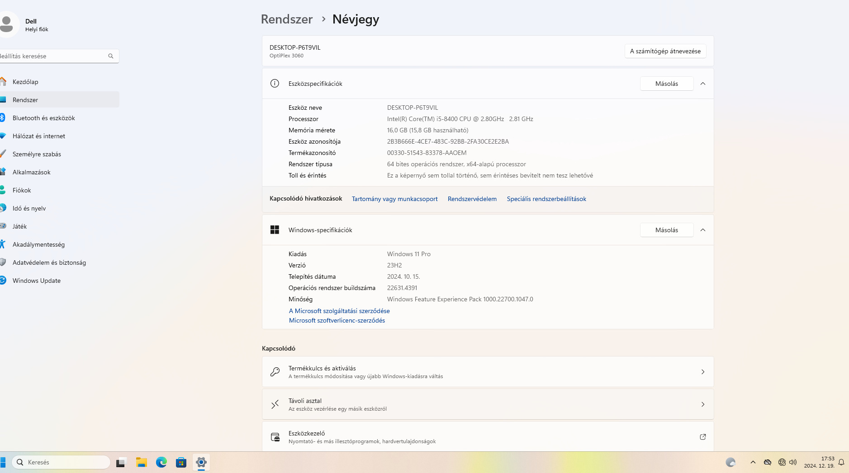Screen dimensions: 849x473
Task: Click the key icon for Termékkulcs és aktiválás
Action: 275,372
